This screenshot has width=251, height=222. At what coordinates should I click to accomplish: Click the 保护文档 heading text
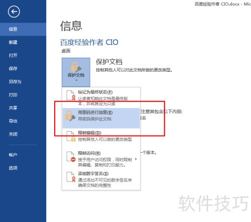click(109, 62)
